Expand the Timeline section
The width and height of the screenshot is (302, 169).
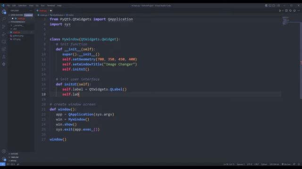point(14,157)
